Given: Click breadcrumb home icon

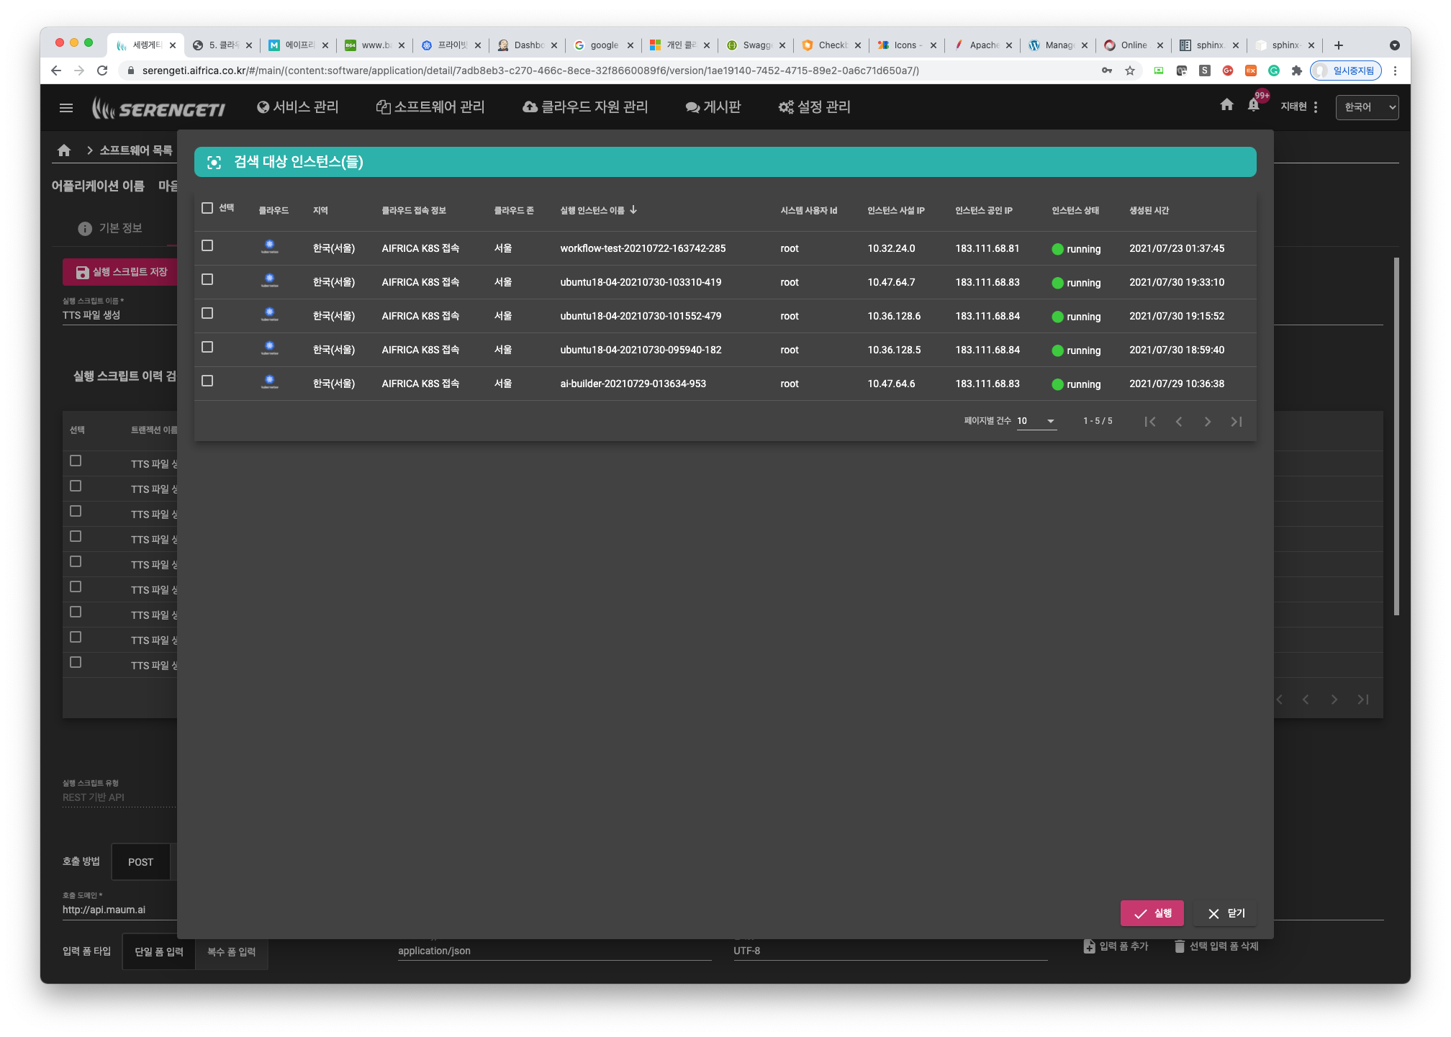Looking at the screenshot, I should [x=64, y=150].
